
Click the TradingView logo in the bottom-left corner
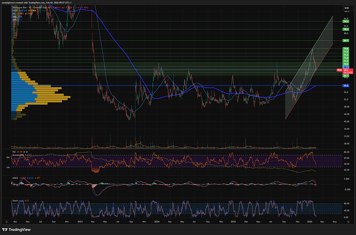[15, 229]
